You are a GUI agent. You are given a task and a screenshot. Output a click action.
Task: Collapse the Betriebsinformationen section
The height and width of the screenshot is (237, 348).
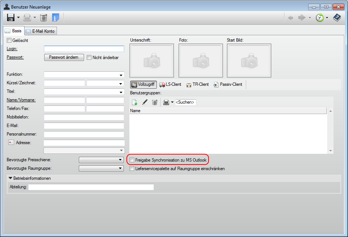10,178
